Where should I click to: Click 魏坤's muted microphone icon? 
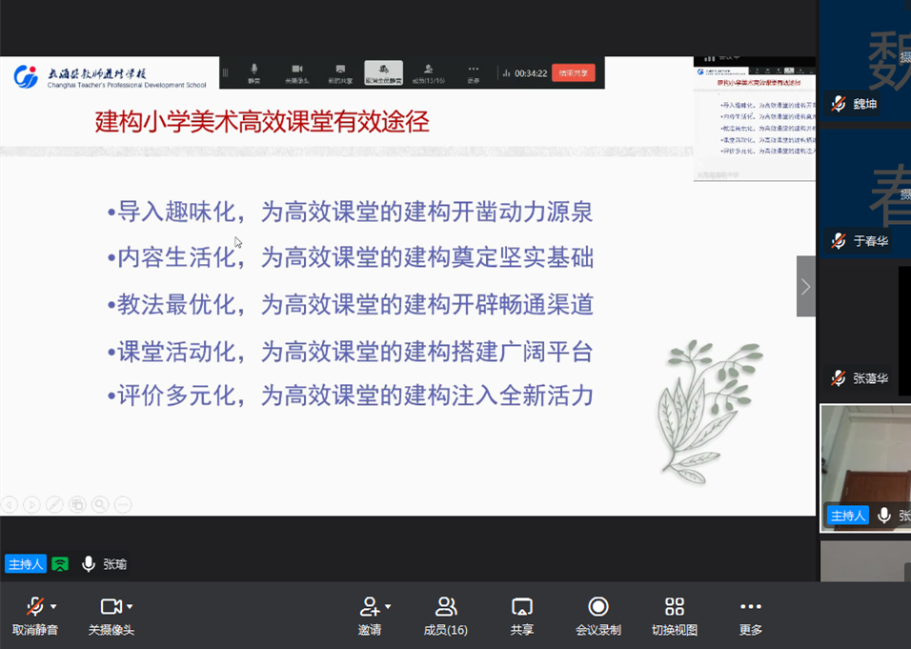pos(839,104)
